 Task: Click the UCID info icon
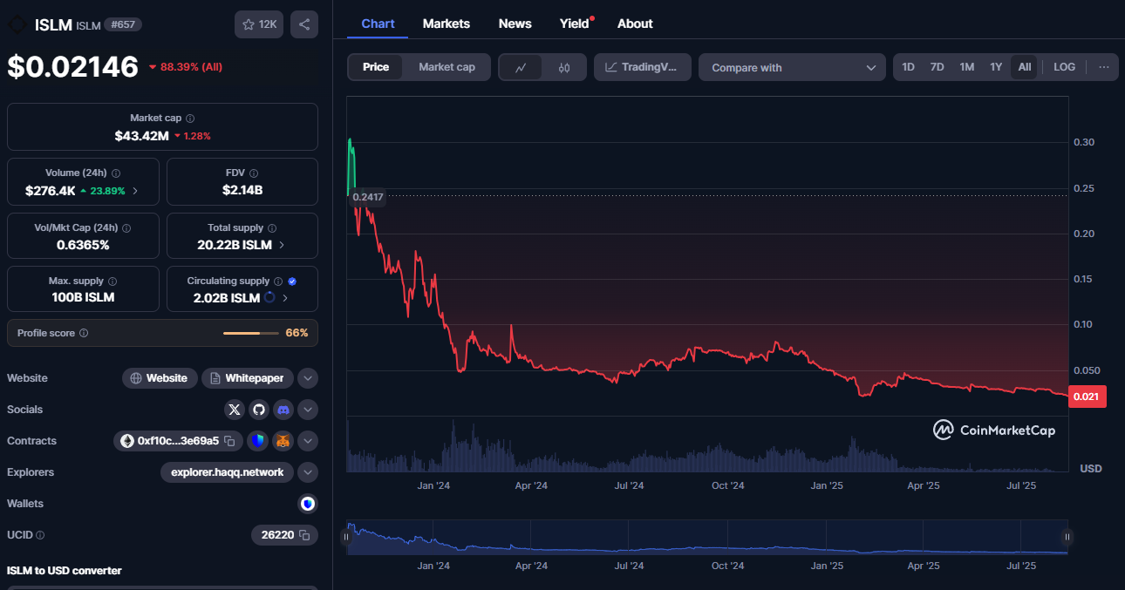pos(40,535)
